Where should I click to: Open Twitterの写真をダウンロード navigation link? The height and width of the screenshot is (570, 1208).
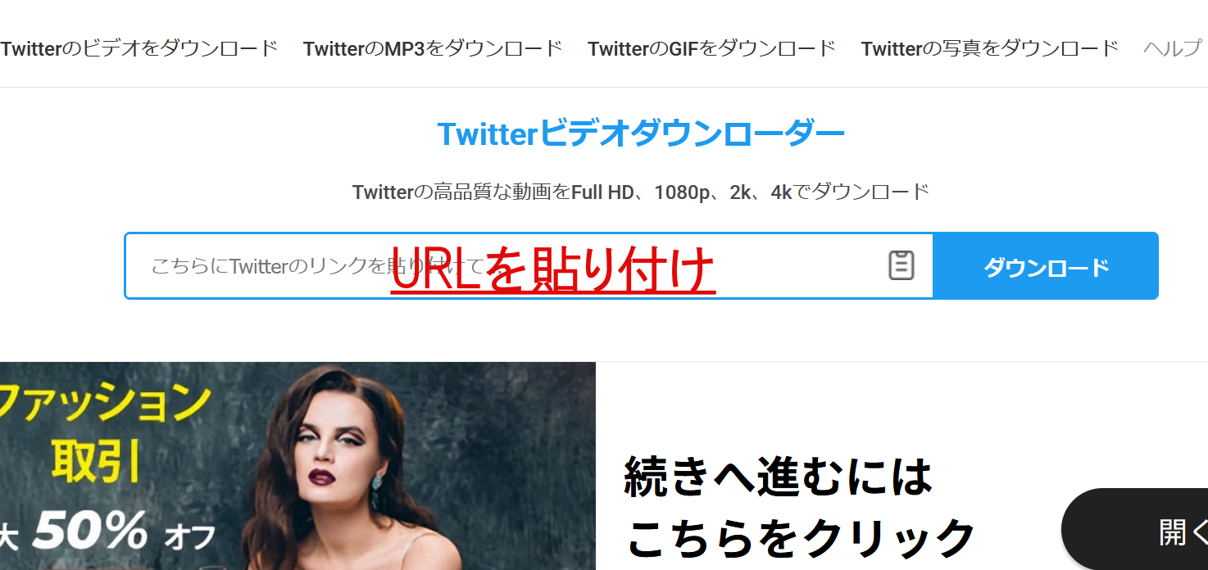(989, 48)
